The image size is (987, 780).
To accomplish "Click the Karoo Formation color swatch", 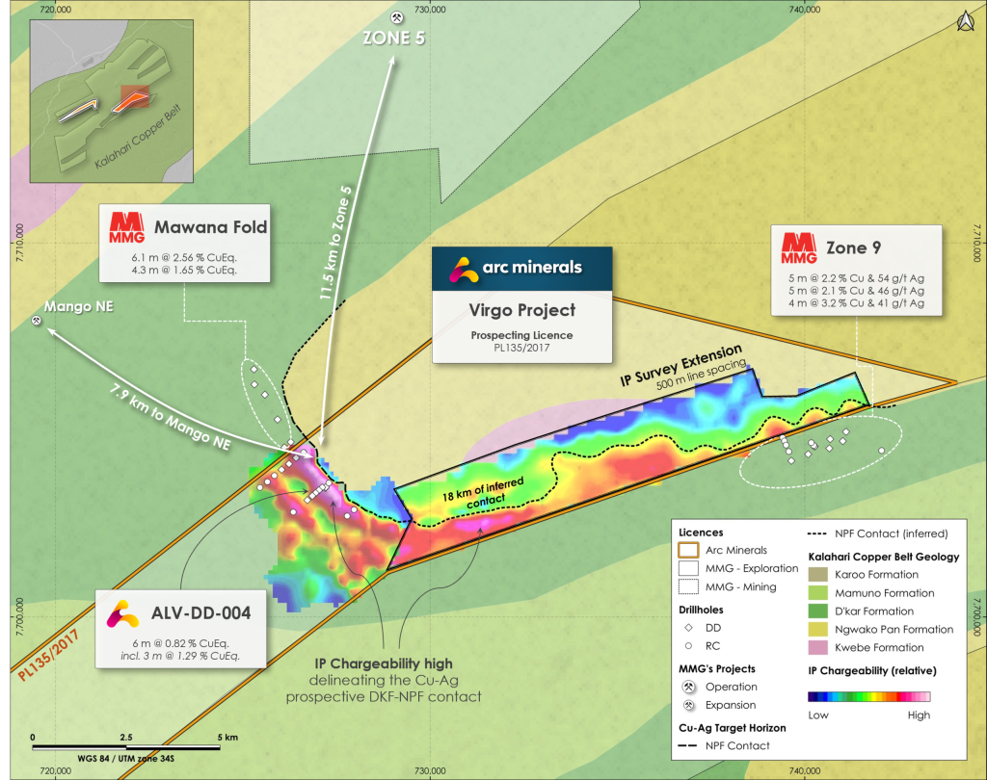I will tap(817, 574).
